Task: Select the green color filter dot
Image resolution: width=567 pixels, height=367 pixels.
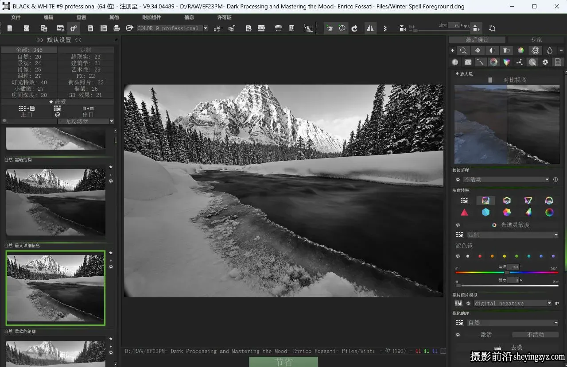Action: click(x=517, y=256)
